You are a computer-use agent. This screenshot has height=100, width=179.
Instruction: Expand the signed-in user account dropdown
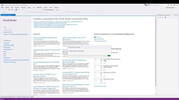coord(175,7)
